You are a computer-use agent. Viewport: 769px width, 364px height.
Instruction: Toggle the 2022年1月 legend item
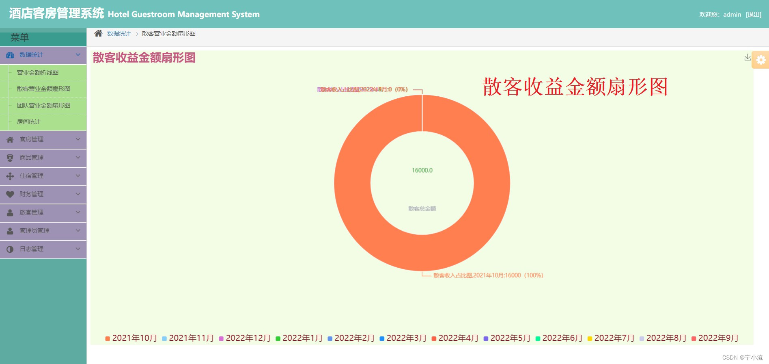(299, 338)
